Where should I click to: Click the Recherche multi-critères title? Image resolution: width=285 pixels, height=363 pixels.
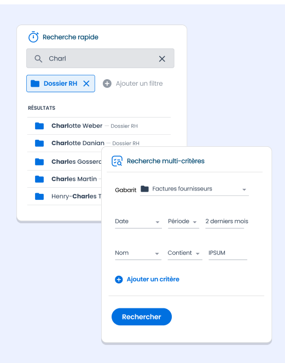tap(166, 161)
